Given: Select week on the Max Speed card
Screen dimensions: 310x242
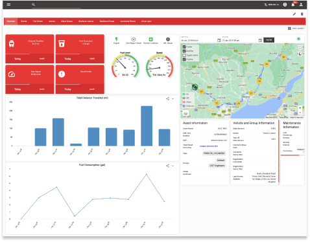Looking at the screenshot, I should pos(42,89).
